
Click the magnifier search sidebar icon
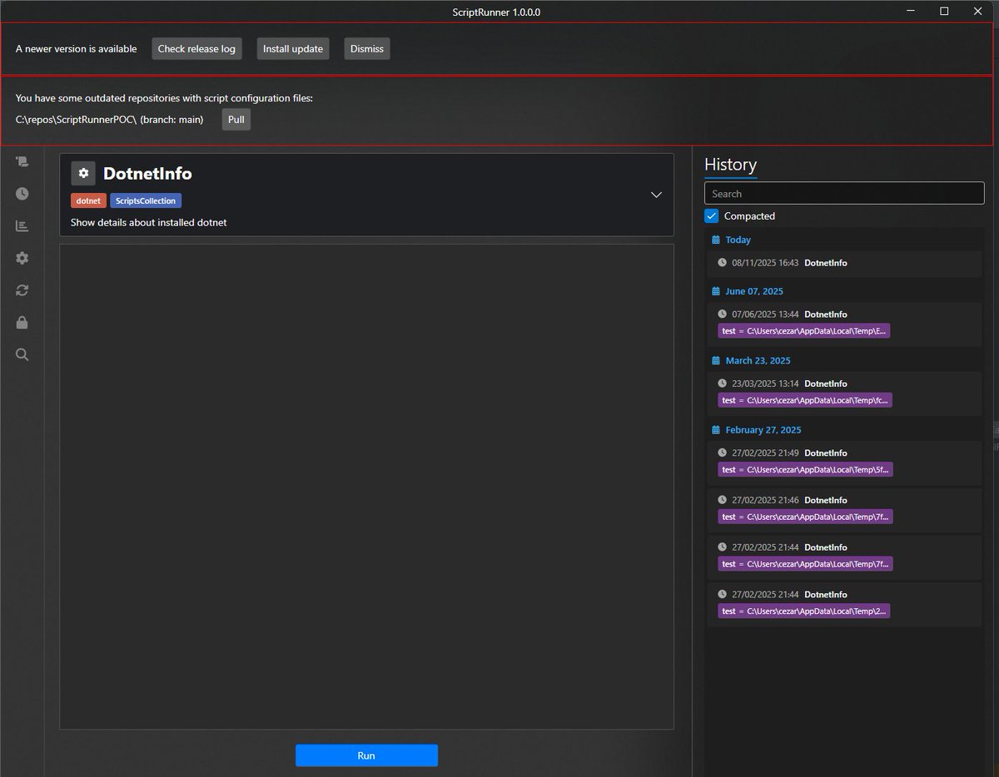tap(22, 354)
